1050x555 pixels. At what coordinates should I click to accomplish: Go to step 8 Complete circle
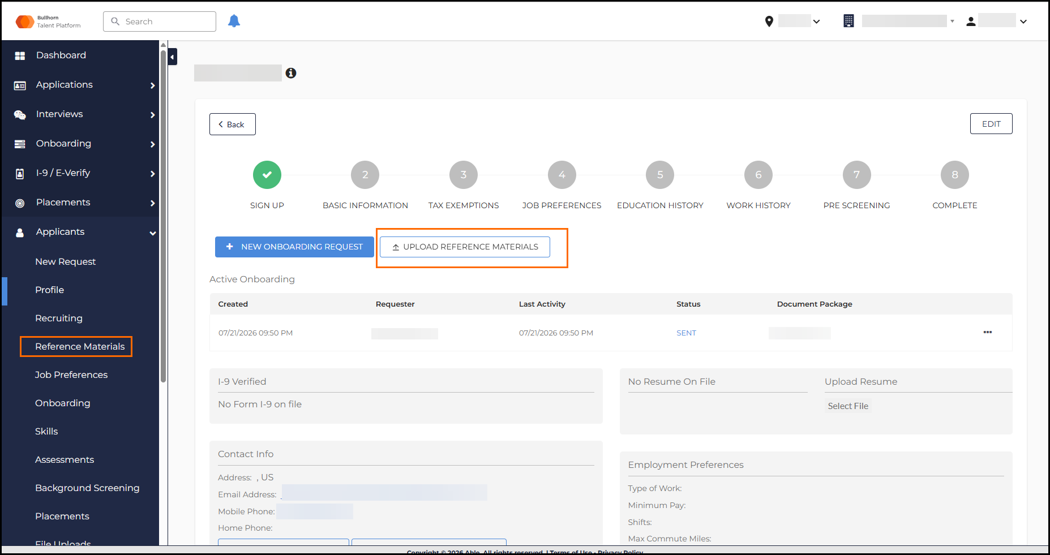click(x=955, y=175)
